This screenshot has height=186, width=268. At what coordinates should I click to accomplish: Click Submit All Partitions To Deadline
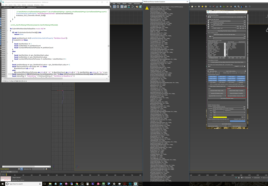click(x=236, y=93)
